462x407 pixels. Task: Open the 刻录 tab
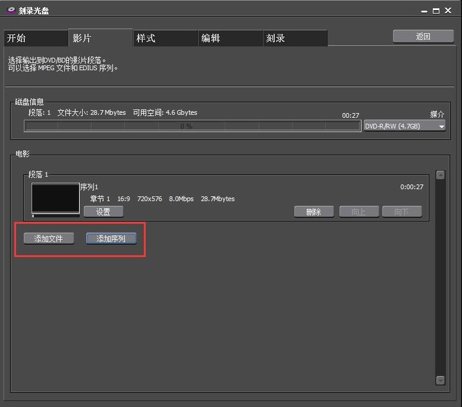295,38
